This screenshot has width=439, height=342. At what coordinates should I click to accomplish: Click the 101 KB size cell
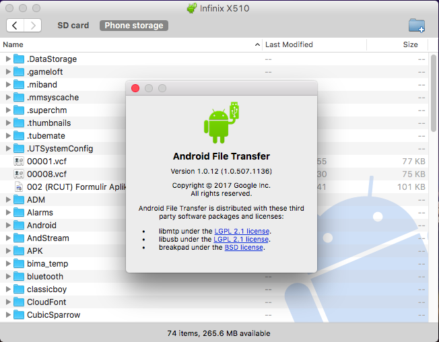pos(411,187)
